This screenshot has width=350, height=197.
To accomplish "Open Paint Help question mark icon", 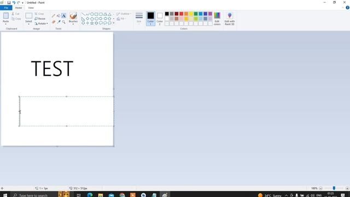I will (x=347, y=8).
